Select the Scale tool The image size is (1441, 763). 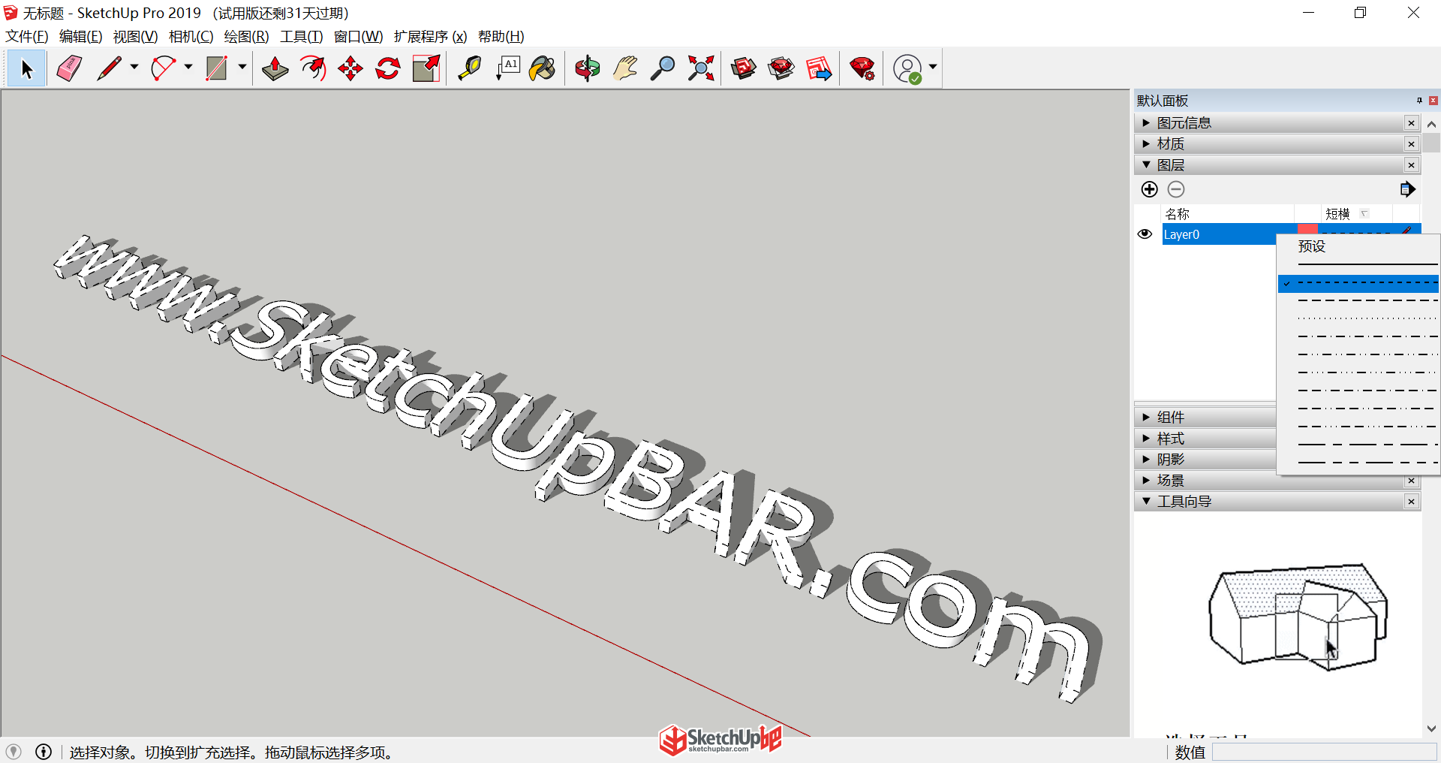(x=426, y=68)
